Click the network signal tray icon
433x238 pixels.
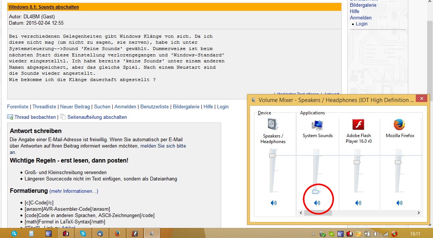point(385,234)
